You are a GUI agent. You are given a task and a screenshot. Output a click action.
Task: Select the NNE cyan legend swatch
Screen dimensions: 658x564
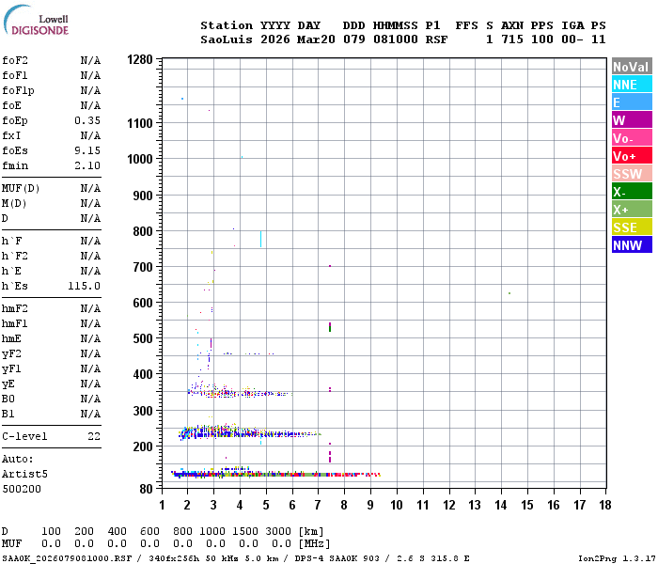pos(632,85)
